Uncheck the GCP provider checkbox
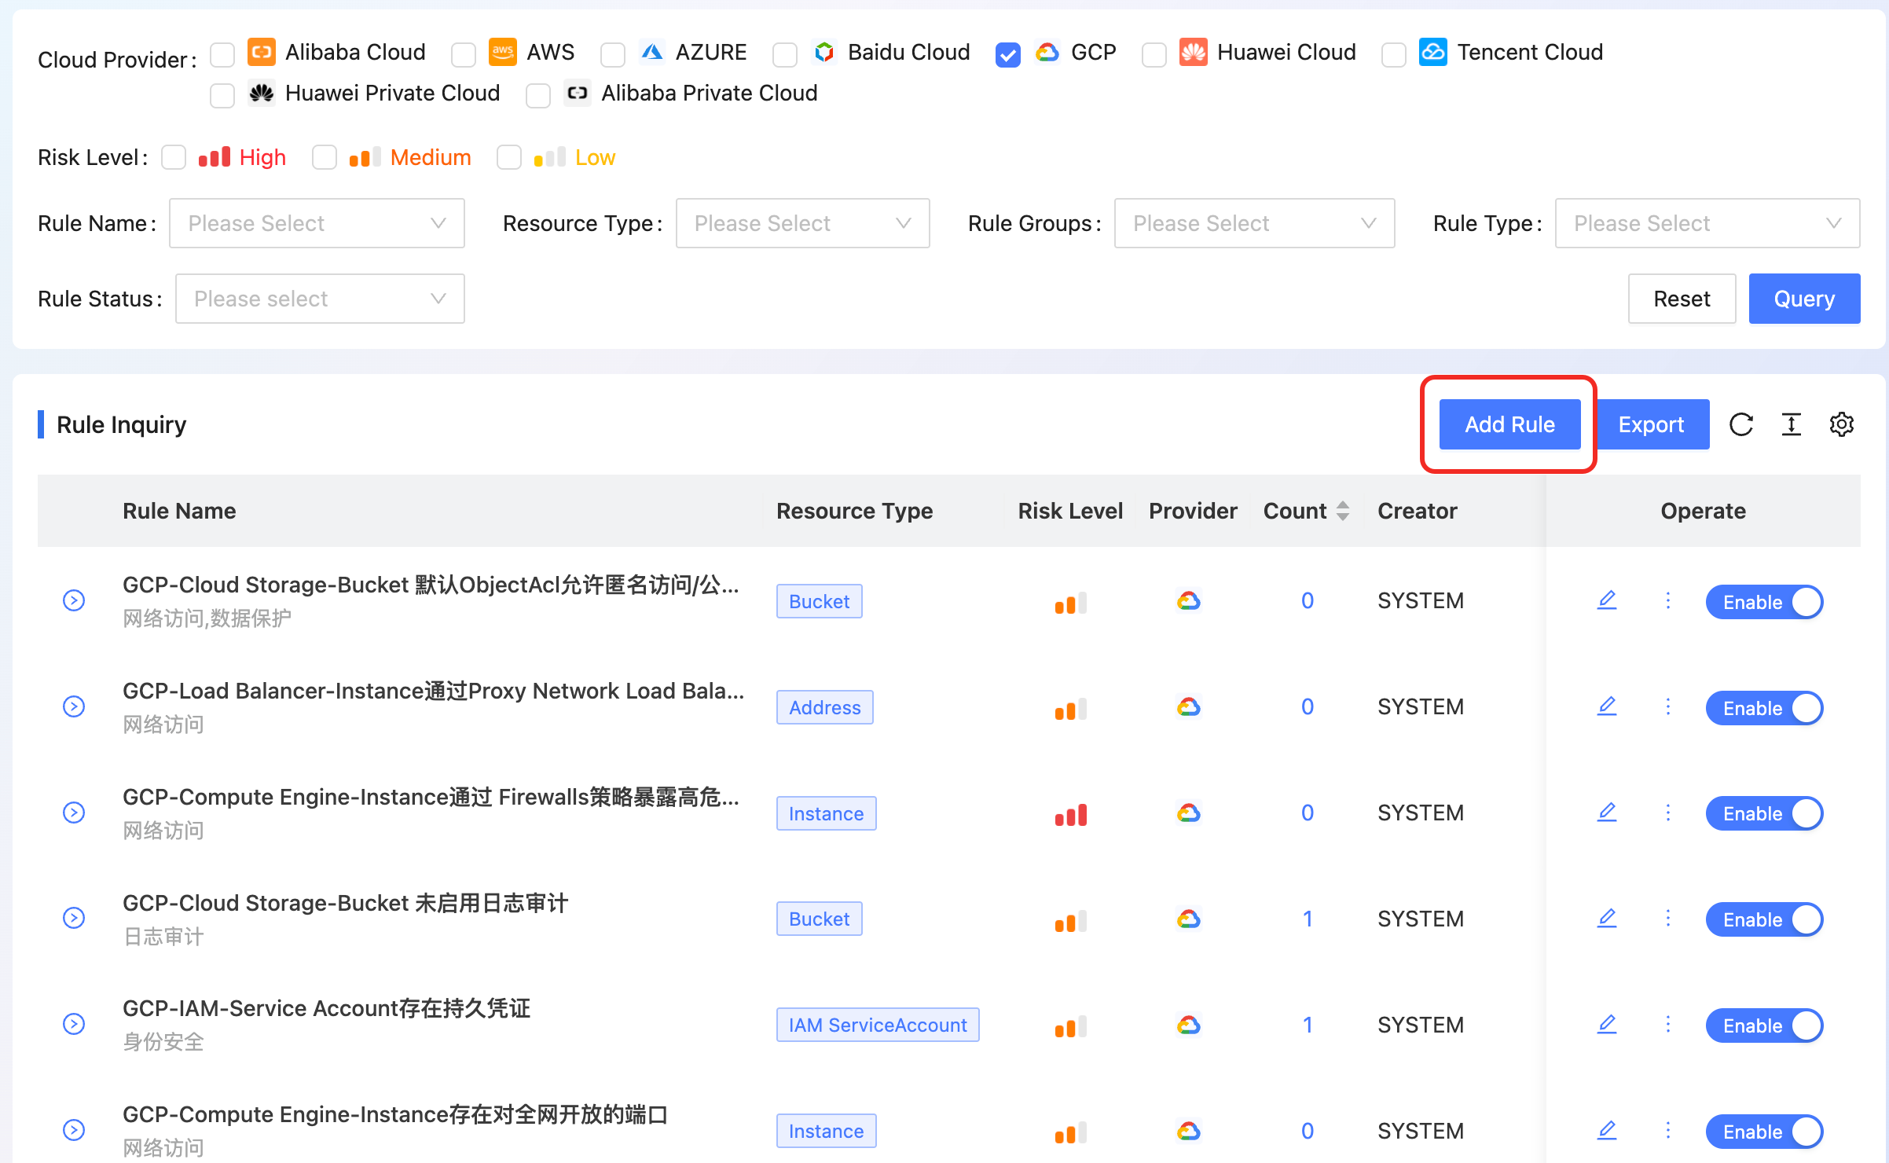This screenshot has width=1889, height=1163. [x=1008, y=54]
